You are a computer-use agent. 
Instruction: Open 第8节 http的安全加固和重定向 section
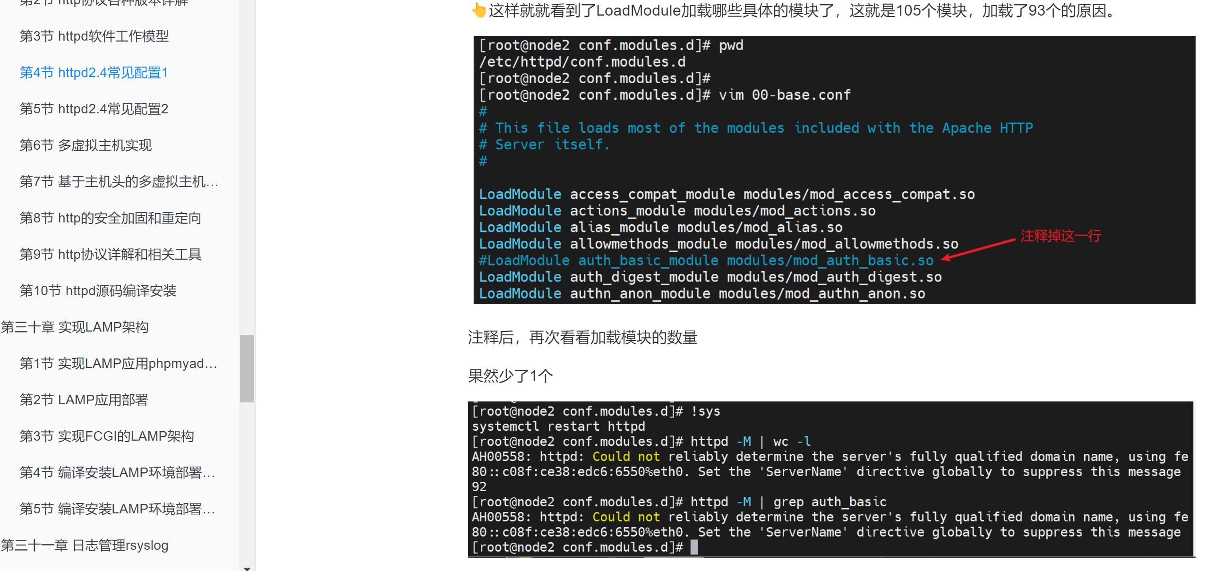[x=111, y=218]
